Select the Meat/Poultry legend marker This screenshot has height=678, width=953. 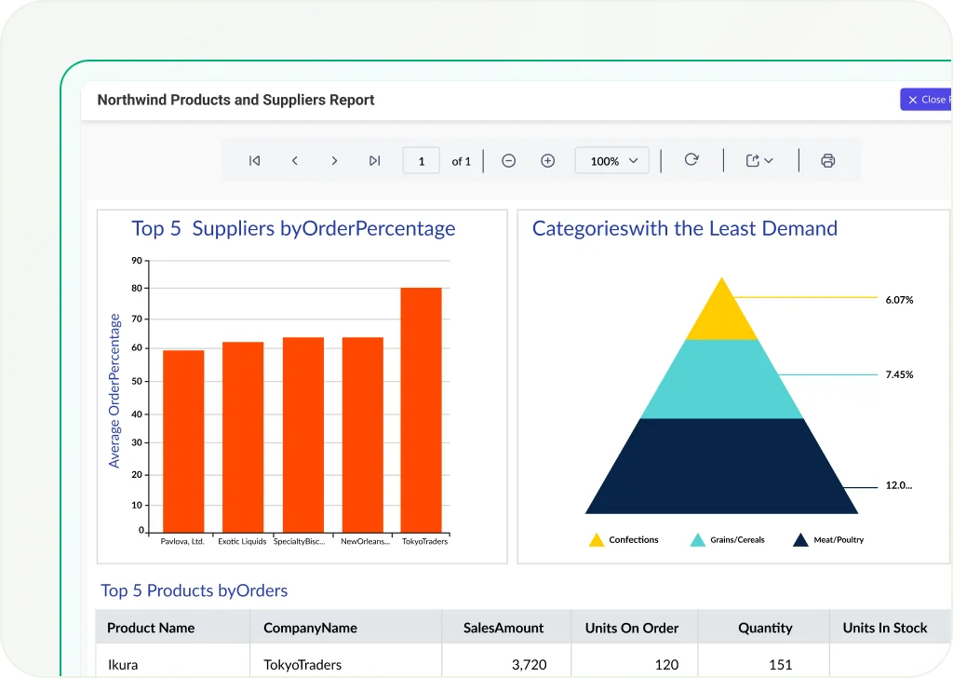tap(799, 539)
